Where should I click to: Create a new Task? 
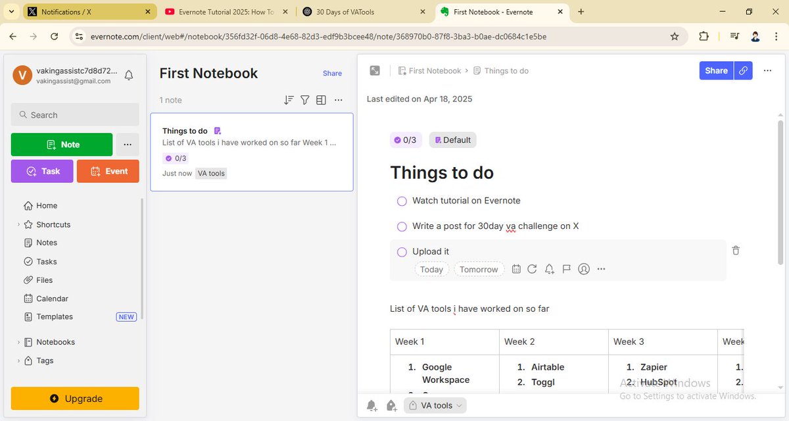point(42,171)
